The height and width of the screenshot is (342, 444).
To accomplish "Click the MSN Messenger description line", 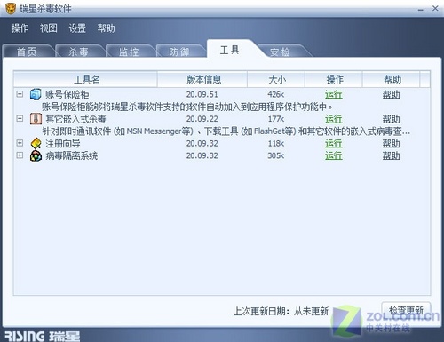I will (226, 131).
